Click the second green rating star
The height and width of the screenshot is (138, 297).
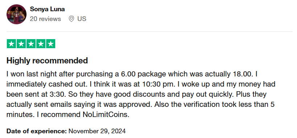(21, 44)
